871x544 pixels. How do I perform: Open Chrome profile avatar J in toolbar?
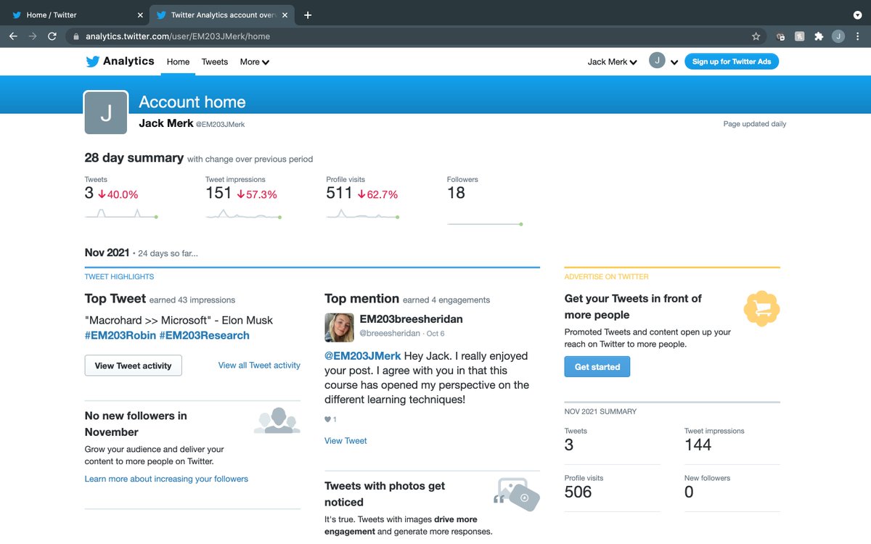click(838, 36)
